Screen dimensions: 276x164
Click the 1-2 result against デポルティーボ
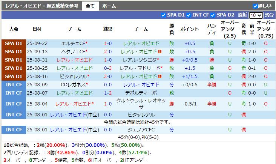pyautogui.click(x=108, y=93)
